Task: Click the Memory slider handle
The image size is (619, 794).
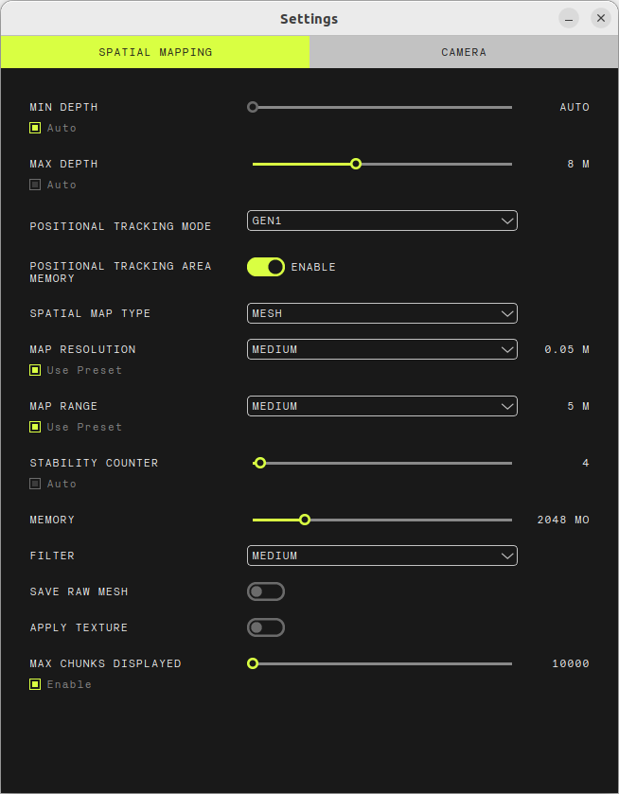Action: 305,521
